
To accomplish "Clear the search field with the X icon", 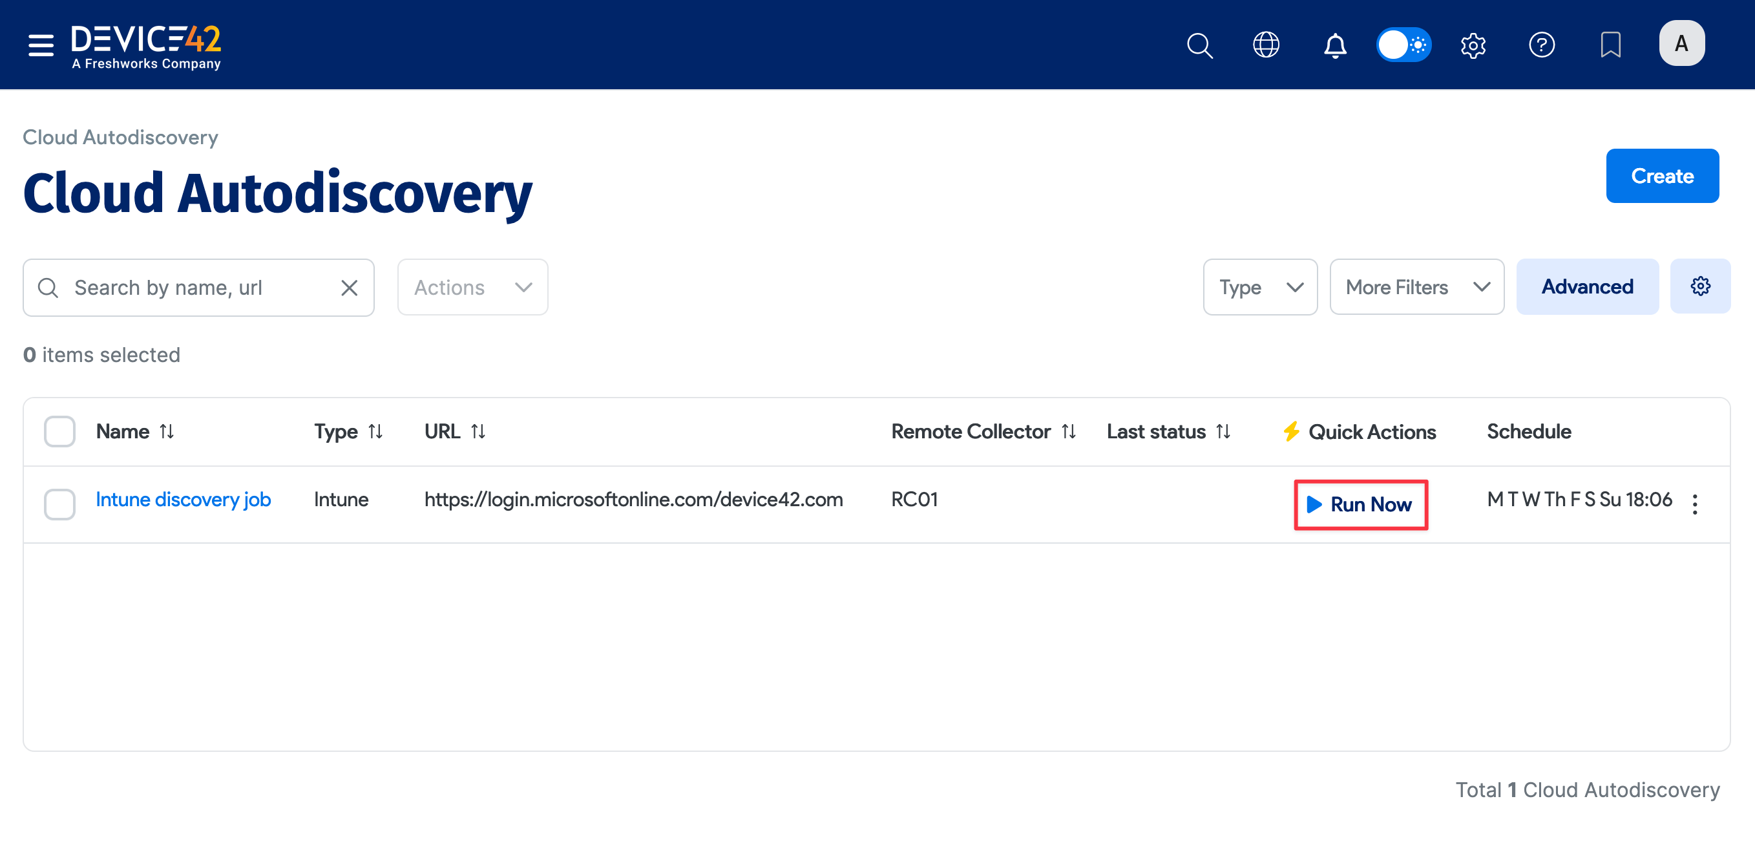I will pyautogui.click(x=350, y=287).
